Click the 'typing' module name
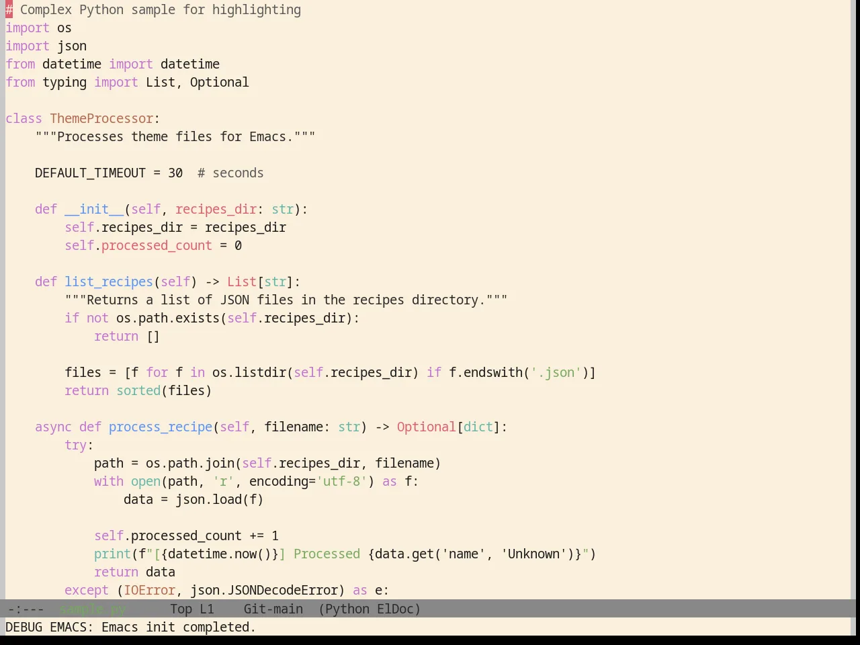The image size is (860, 645). pyautogui.click(x=64, y=83)
